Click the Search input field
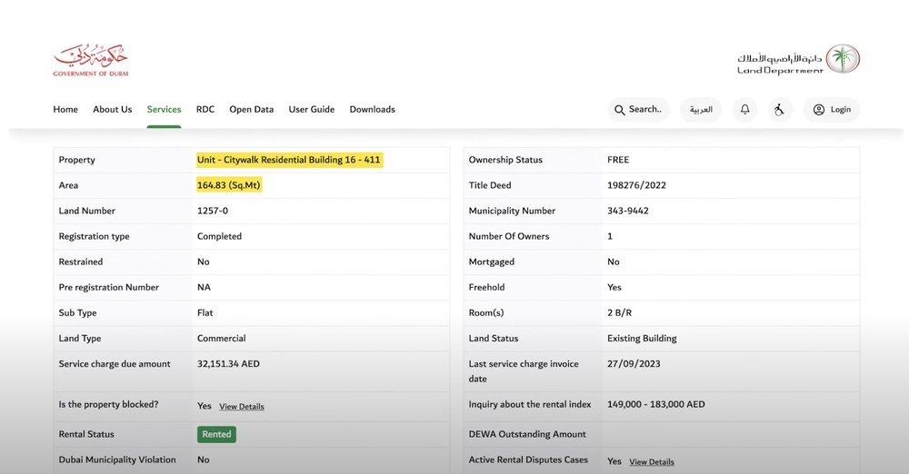The width and height of the screenshot is (909, 474). pyautogui.click(x=646, y=110)
